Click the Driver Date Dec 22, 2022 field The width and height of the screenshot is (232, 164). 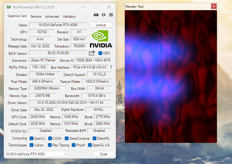[44, 110]
